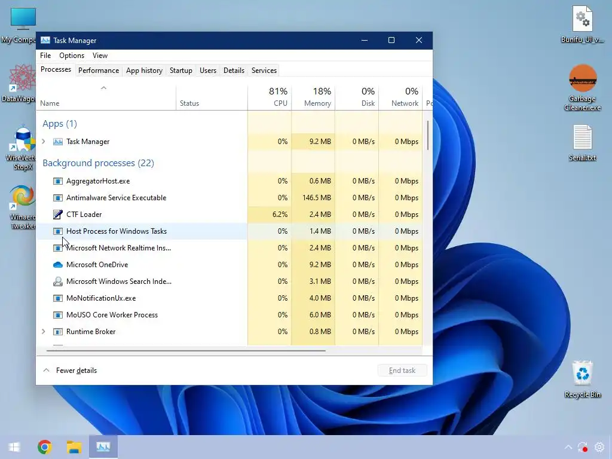Click the 6.0 MB memory value

point(320,315)
